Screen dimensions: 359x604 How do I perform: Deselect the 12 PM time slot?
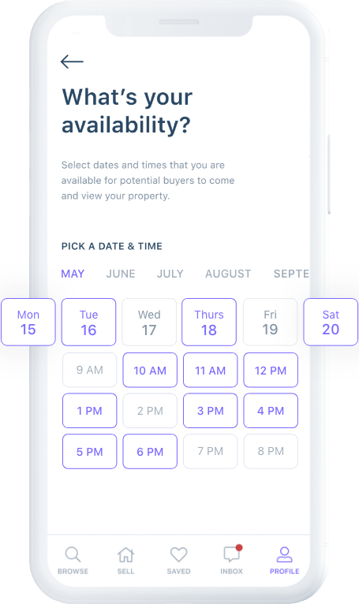click(x=271, y=370)
